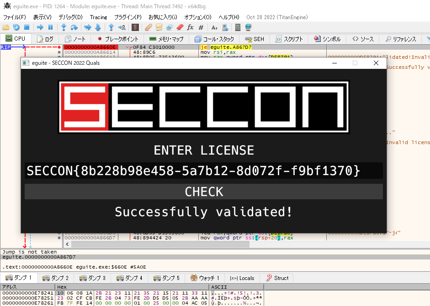Screen dimensions: 430x306
Task: Select the ダンプ 2 tab
Action: pos(56,278)
